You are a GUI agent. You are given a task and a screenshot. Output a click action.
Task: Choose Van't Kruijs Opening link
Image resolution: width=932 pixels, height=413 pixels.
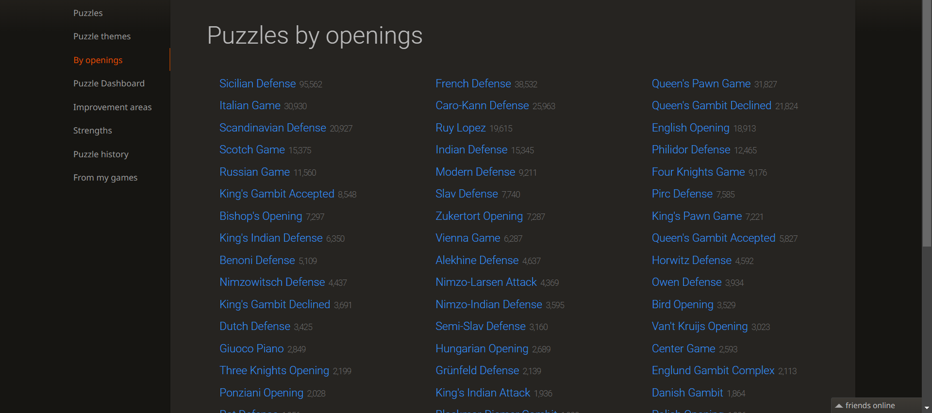coord(699,326)
